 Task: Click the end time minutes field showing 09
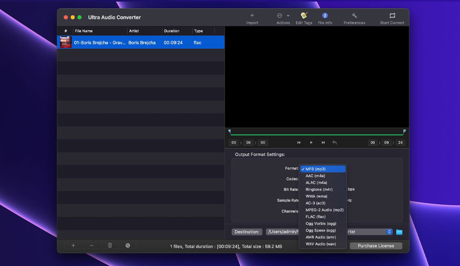[x=387, y=143]
